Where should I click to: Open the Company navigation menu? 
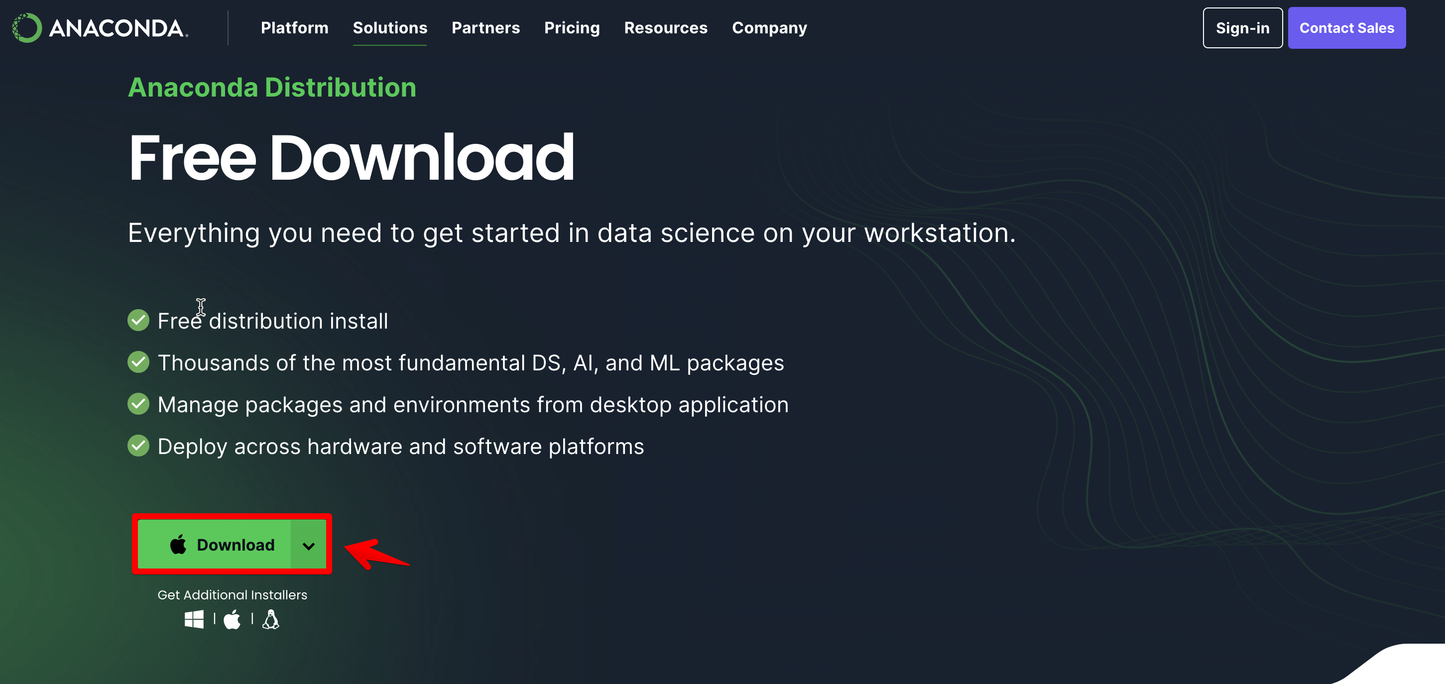point(769,28)
